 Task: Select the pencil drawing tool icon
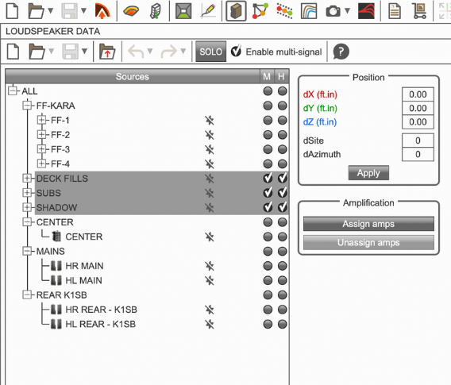click(x=209, y=11)
